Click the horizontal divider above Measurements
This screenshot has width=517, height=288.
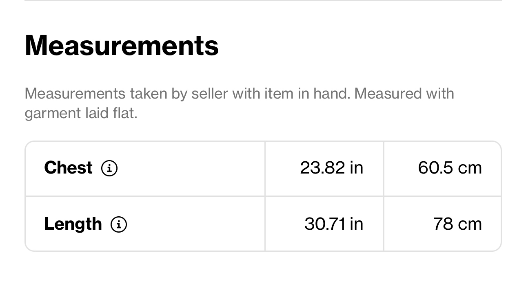coord(263,1)
